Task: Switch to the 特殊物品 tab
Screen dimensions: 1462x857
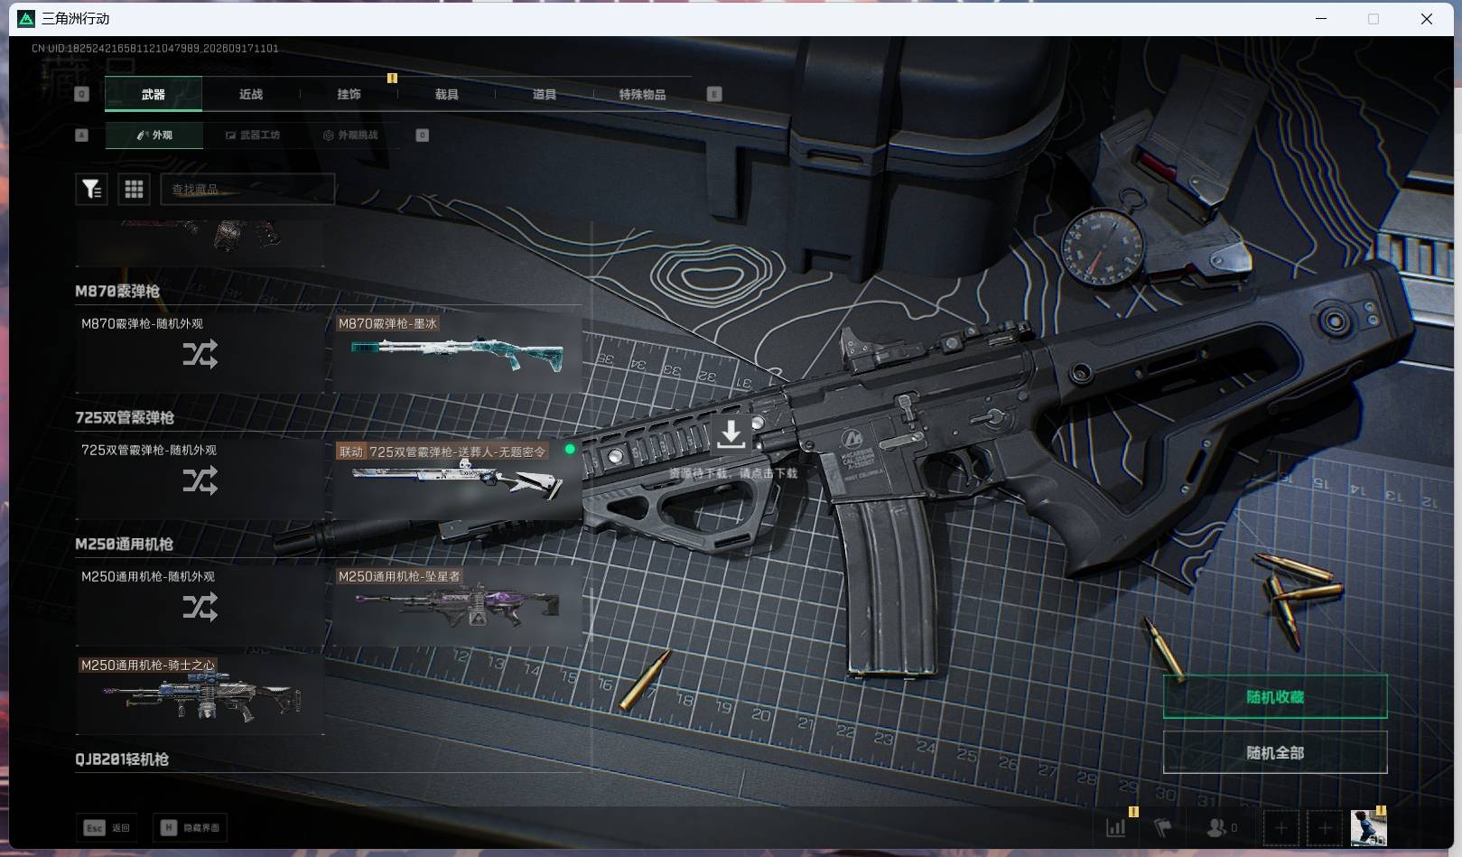Action: pyautogui.click(x=642, y=94)
